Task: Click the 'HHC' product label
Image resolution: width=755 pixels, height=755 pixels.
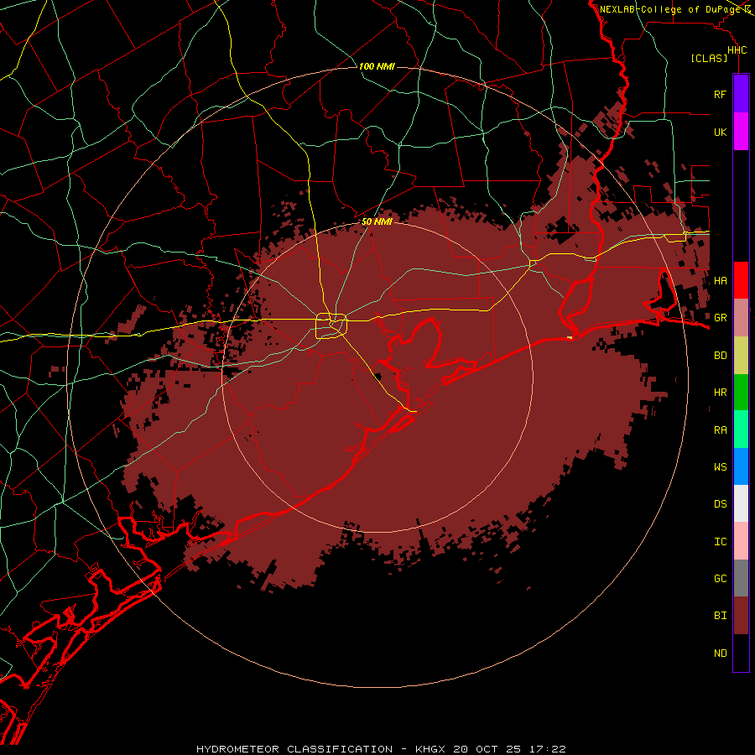Action: pyautogui.click(x=737, y=50)
